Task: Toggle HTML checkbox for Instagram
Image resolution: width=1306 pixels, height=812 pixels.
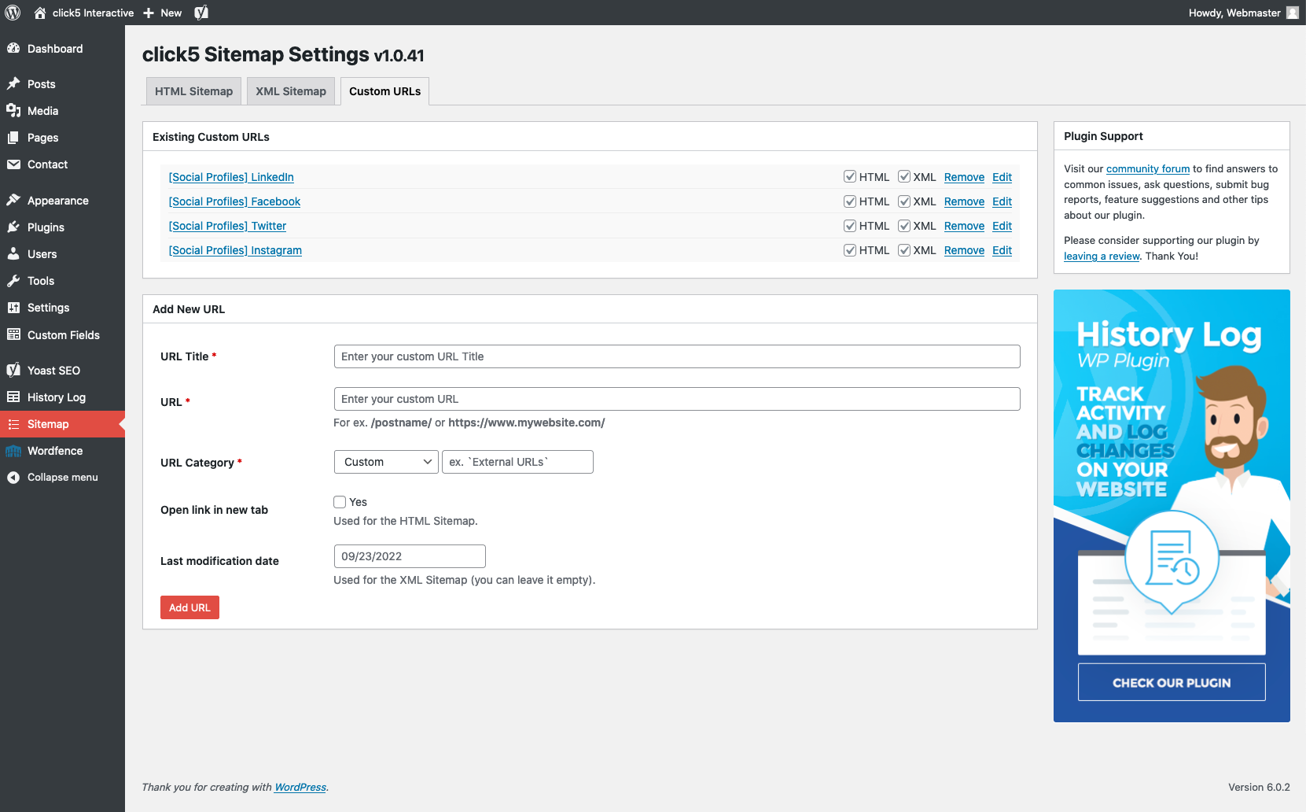Action: pyautogui.click(x=850, y=249)
